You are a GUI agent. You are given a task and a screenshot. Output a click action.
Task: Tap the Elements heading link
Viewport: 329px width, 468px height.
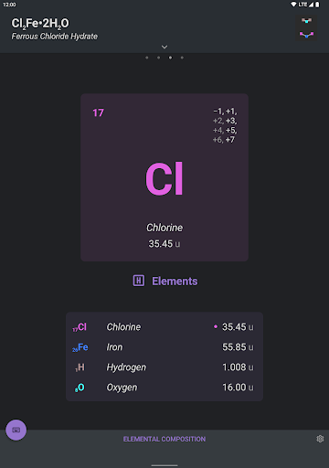click(x=175, y=282)
